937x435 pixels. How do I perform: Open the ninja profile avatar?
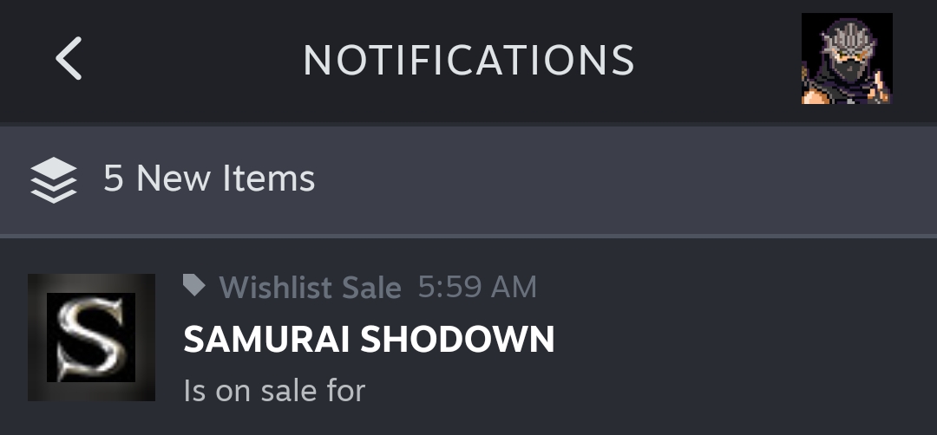point(846,59)
